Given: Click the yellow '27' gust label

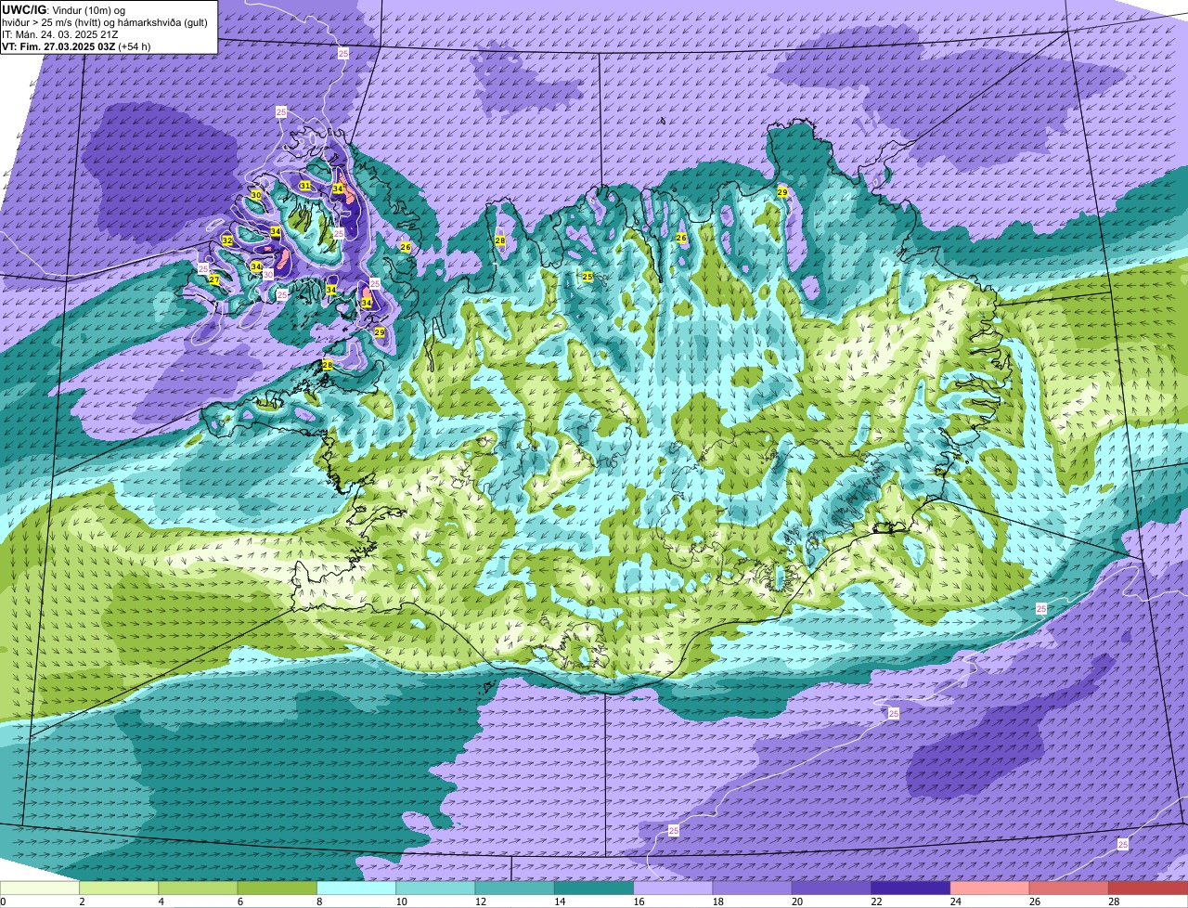Looking at the screenshot, I should coord(214,279).
